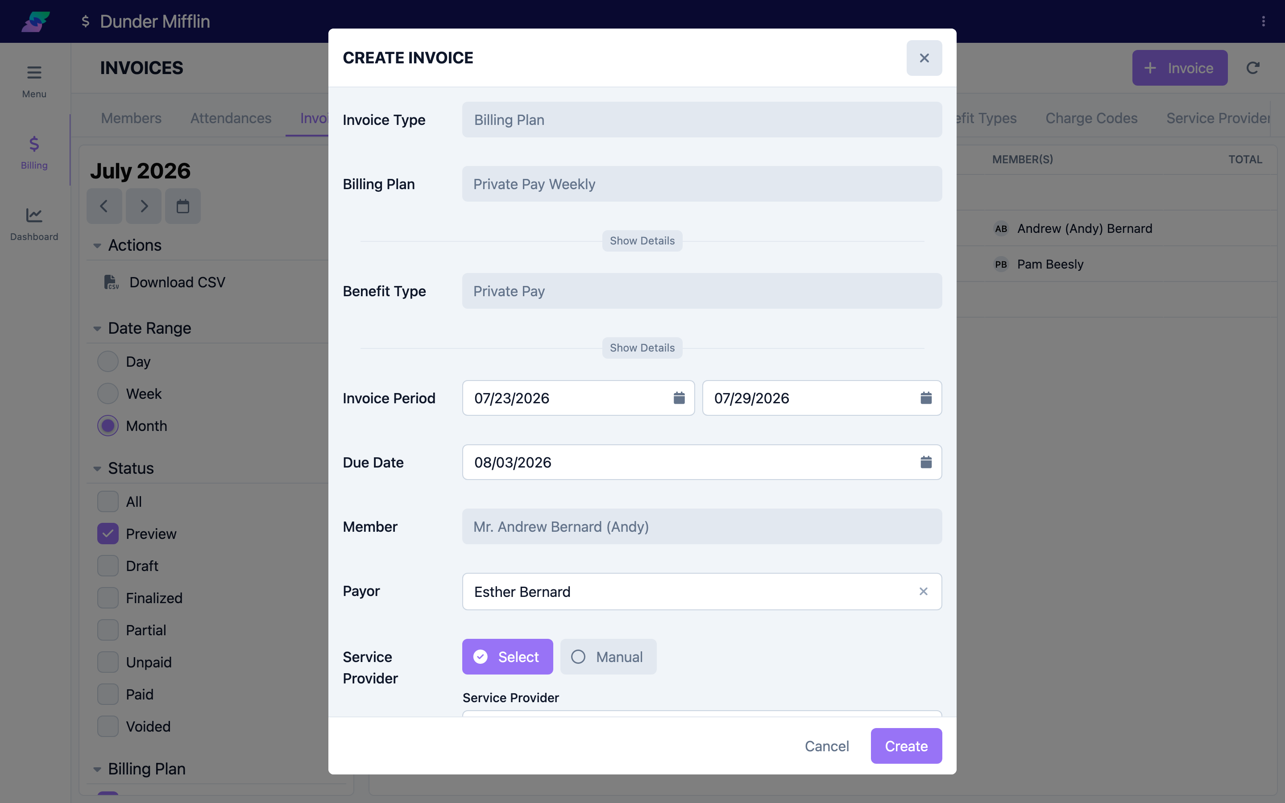
Task: Click the AB member avatar
Action: [x=1001, y=228]
